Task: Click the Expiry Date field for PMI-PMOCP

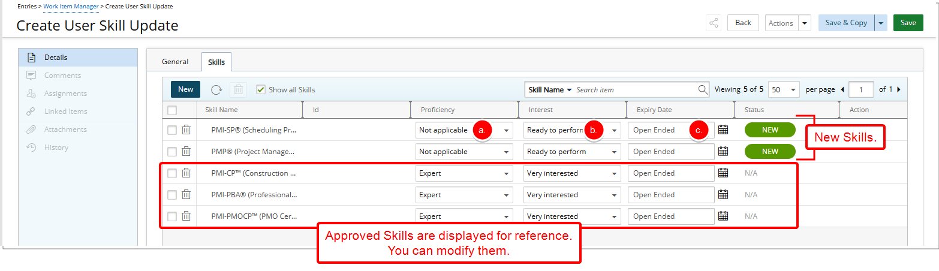Action: pyautogui.click(x=670, y=216)
